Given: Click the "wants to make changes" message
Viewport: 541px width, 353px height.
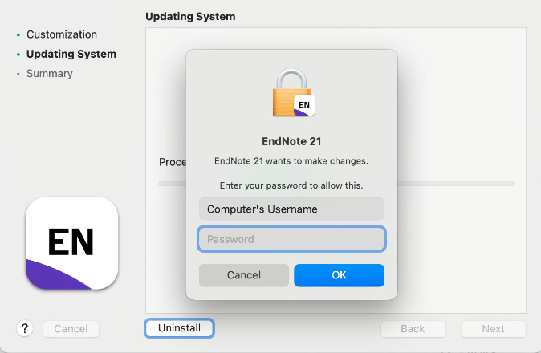Looking at the screenshot, I should pos(291,161).
